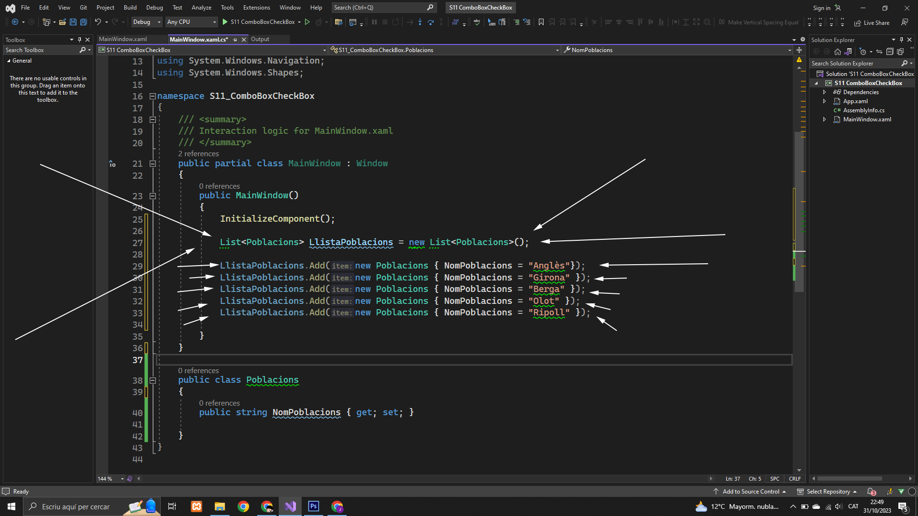Pin the Toolbox panel
This screenshot has width=918, height=516.
coord(79,40)
